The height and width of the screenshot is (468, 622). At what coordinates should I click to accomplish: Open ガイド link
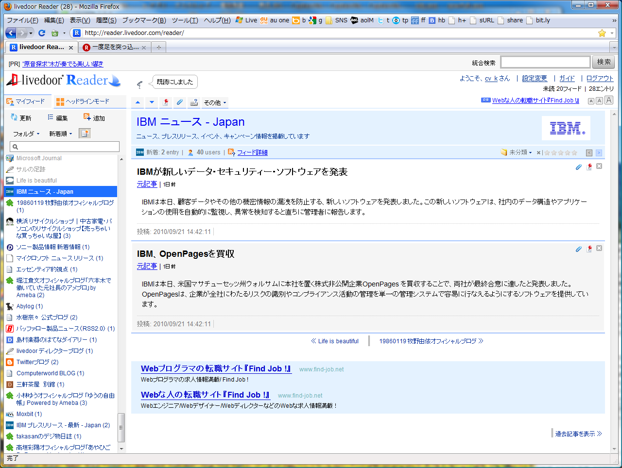pyautogui.click(x=567, y=78)
